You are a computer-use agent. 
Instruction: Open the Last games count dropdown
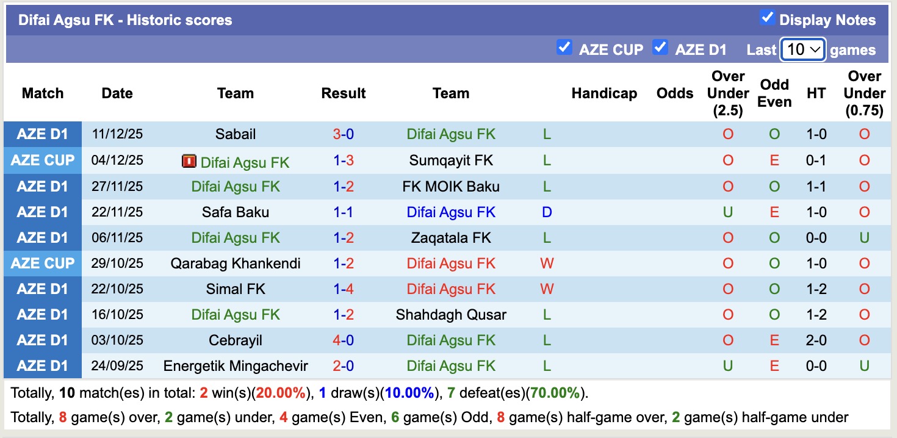802,48
